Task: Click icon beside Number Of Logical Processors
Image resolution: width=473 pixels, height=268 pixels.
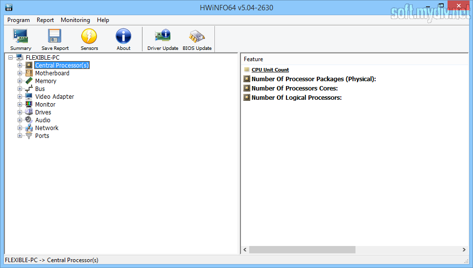Action: [247, 97]
